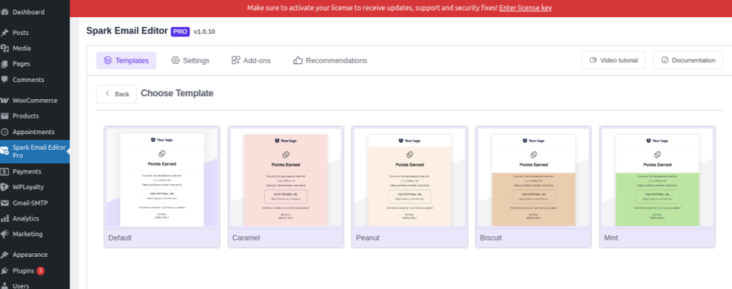Click the Comments bubble icon
This screenshot has height=289, width=732.
click(x=5, y=80)
